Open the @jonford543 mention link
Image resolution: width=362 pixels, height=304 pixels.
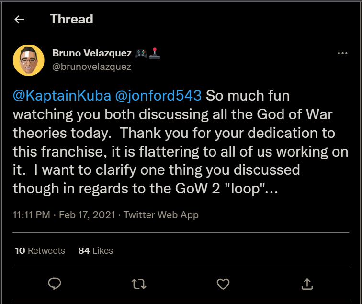click(158, 95)
